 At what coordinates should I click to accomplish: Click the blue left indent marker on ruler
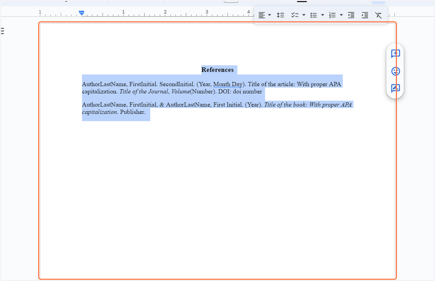tap(82, 13)
